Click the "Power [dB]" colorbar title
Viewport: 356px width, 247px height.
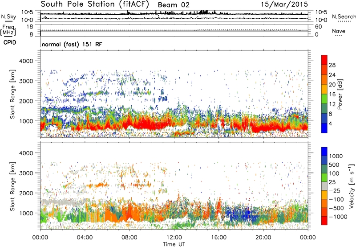[340, 94]
